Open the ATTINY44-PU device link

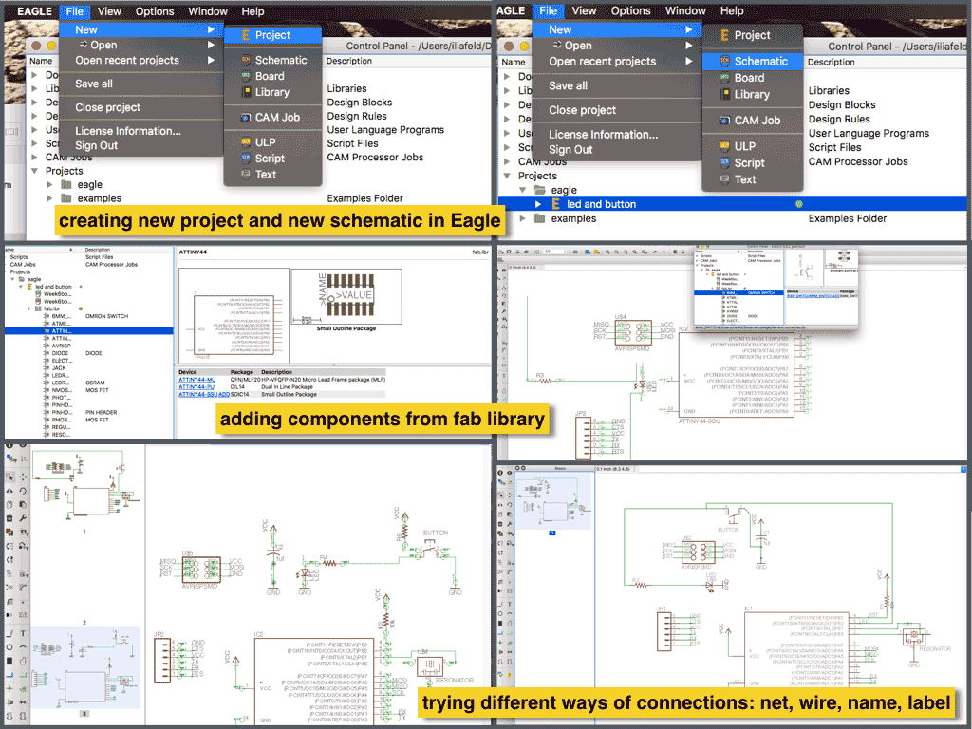point(196,387)
